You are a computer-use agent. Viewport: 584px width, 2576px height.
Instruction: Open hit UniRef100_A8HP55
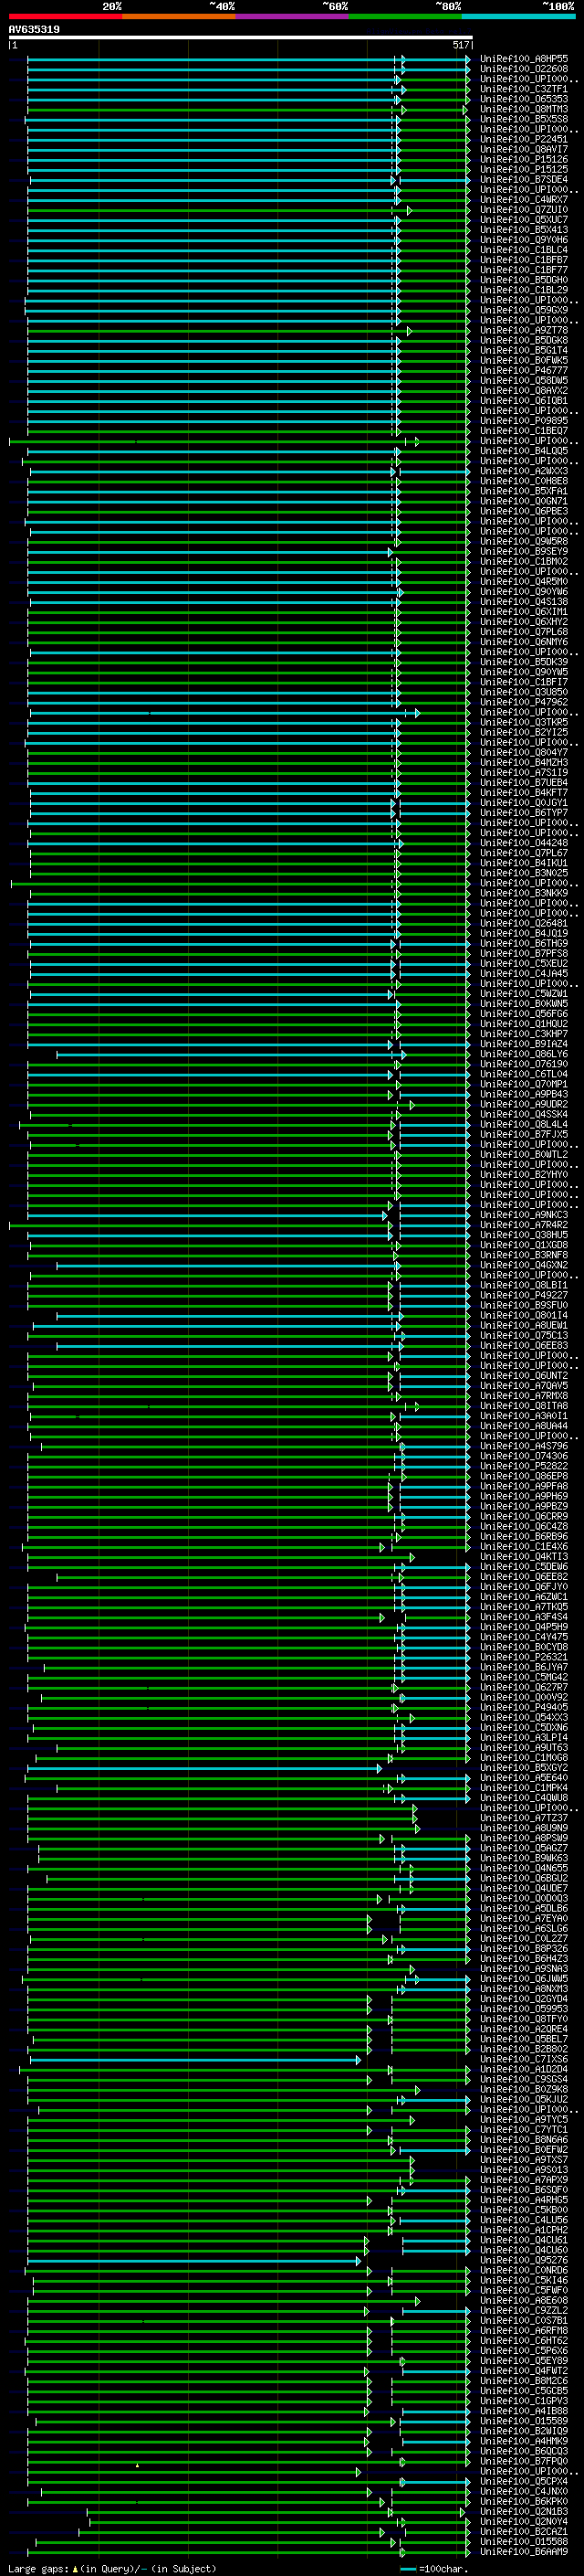tap(524, 59)
